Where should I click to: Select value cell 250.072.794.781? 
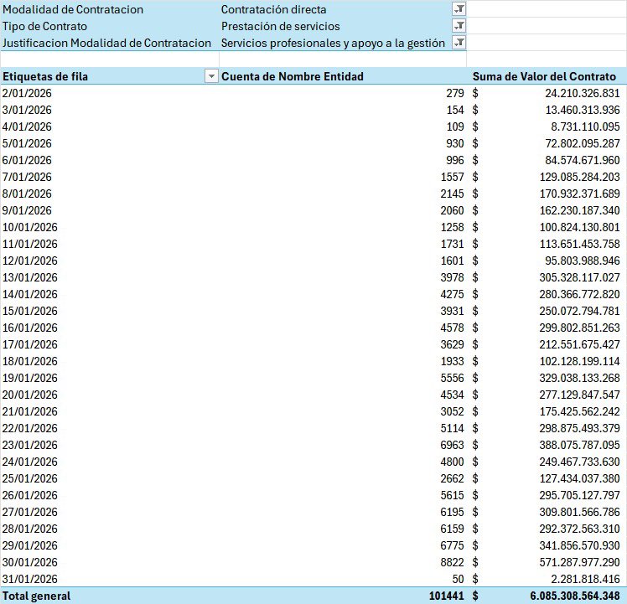(580, 311)
